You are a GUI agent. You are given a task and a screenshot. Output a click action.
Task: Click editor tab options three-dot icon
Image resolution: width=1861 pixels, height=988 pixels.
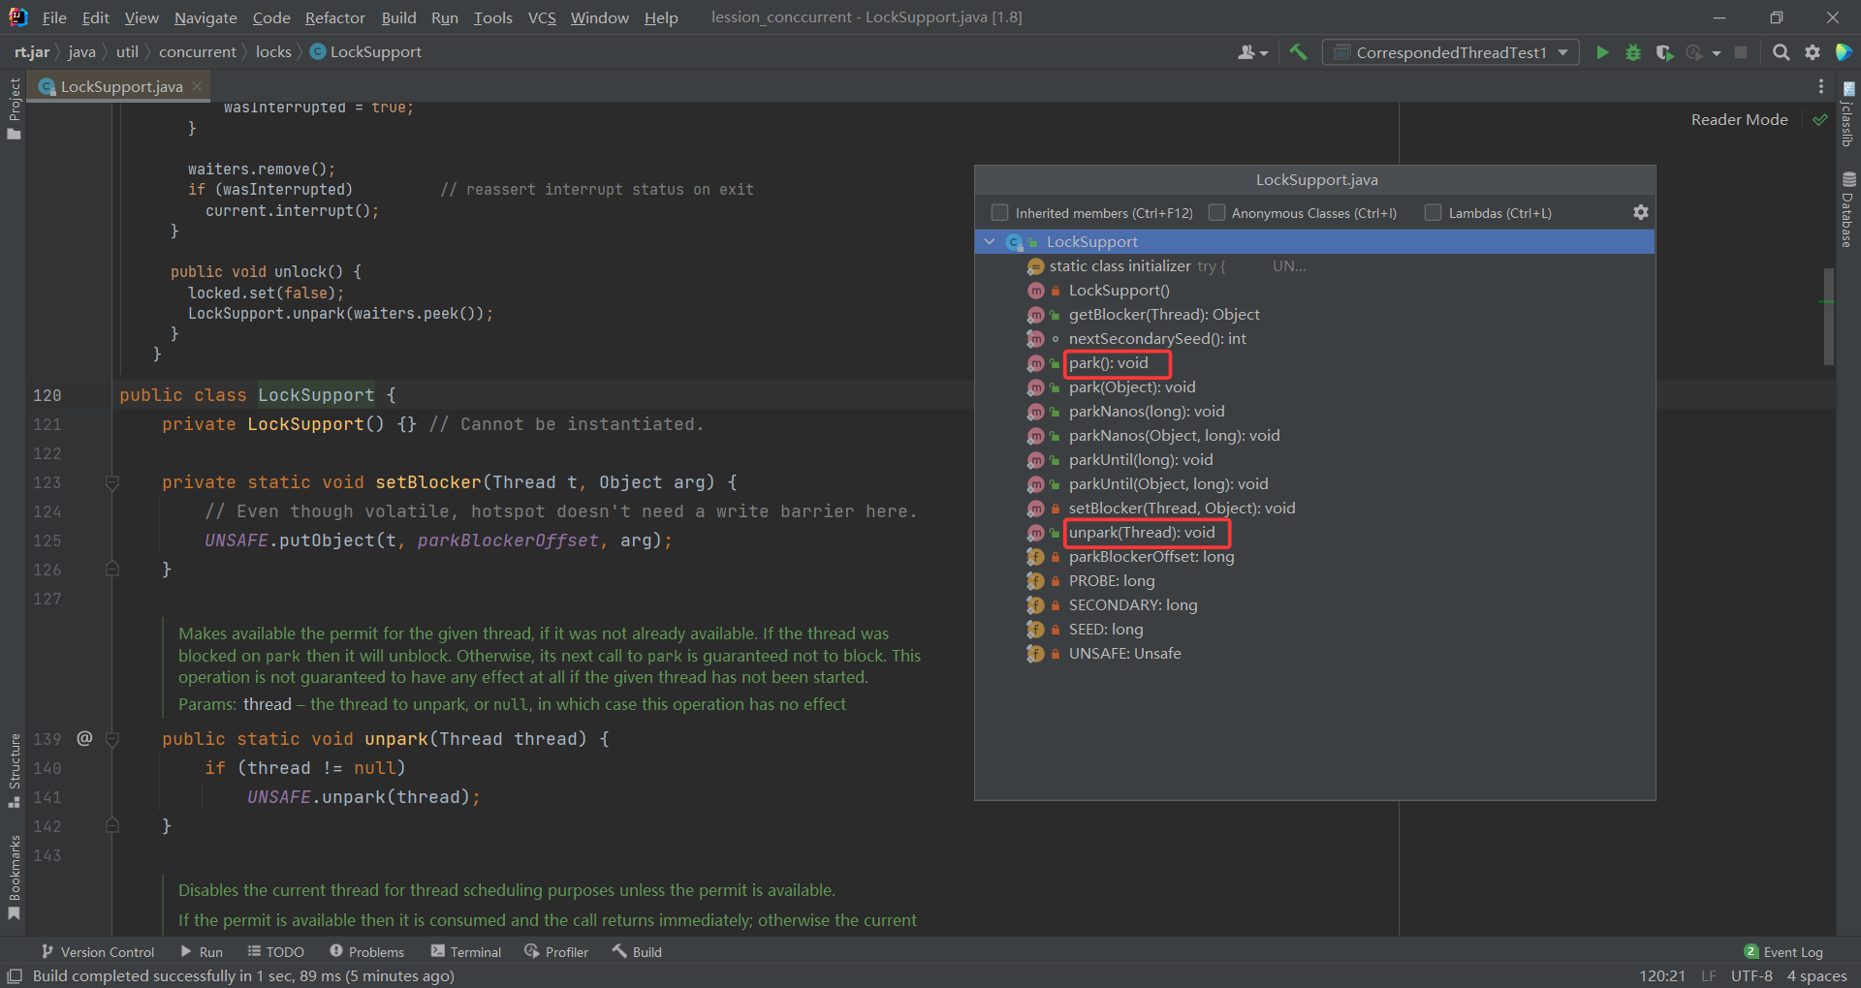[1821, 86]
